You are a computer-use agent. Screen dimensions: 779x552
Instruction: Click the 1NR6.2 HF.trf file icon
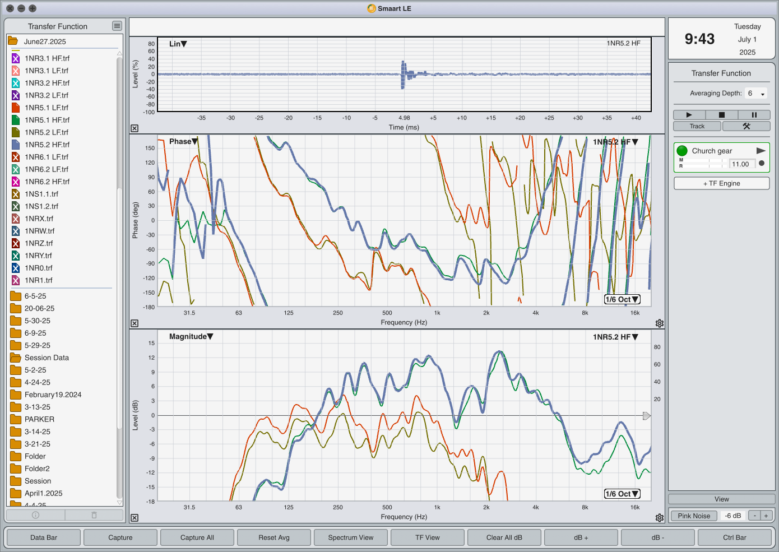[16, 182]
